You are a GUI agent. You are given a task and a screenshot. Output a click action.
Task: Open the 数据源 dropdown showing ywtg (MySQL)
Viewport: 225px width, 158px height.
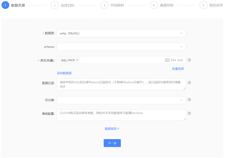coord(121,33)
